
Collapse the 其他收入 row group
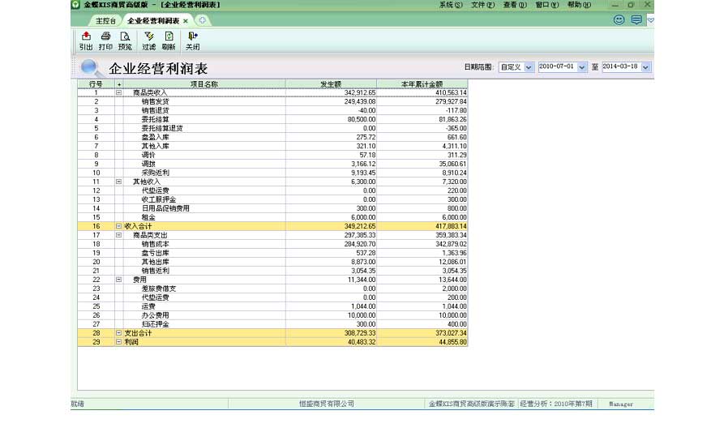(119, 182)
